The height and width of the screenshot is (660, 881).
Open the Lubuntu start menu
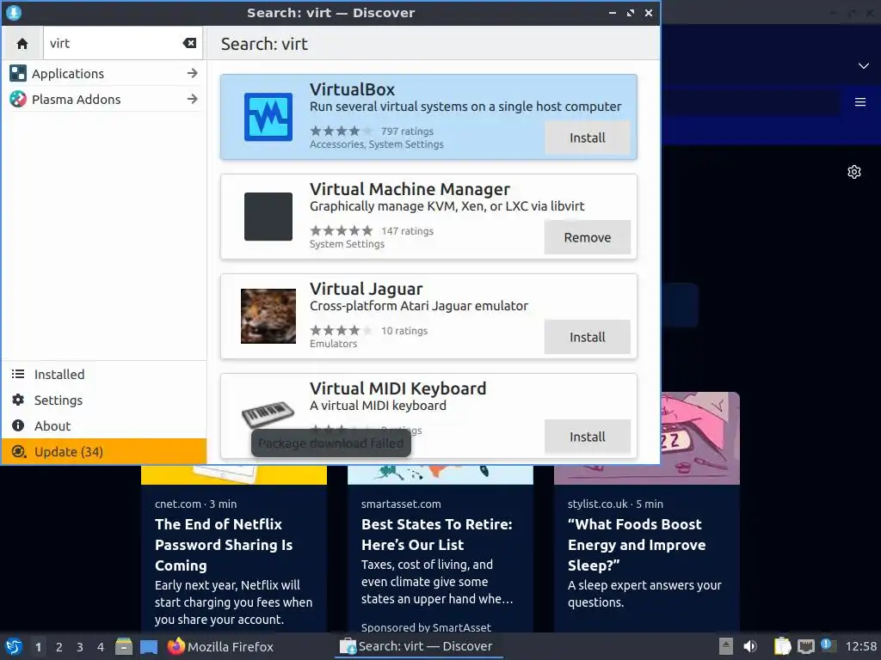point(14,646)
